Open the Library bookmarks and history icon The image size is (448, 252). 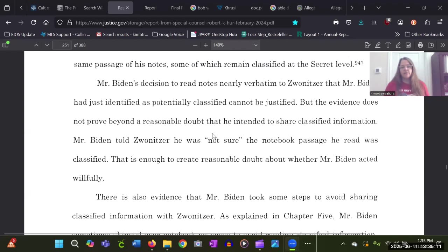tap(374, 22)
